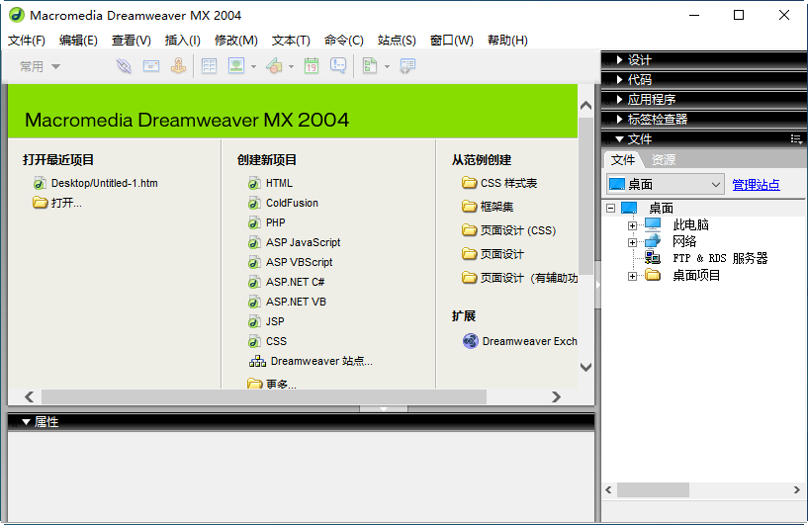Open the 编辑(E) menu
The height and width of the screenshot is (525, 808).
click(x=78, y=41)
